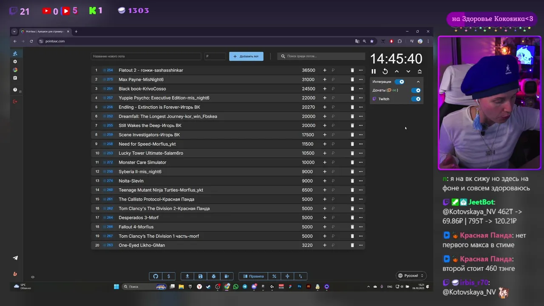The image size is (544, 306).
Task: Click the download icon in bottom toolbar
Action: pos(187,276)
